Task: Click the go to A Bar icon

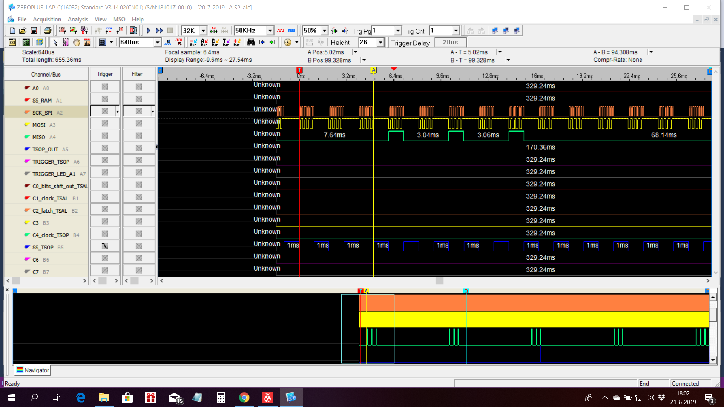Action: tap(204, 42)
